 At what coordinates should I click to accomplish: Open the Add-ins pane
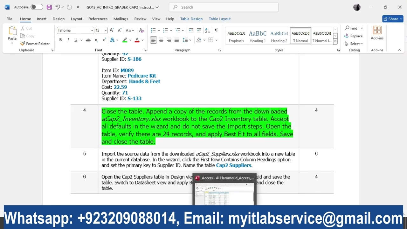pos(377,33)
